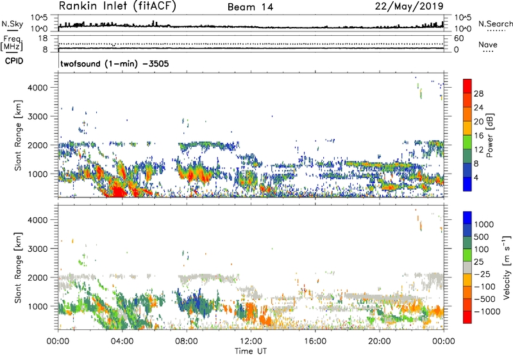Click the 'Rankin Inlet (fitACF)' title text
Image resolution: width=513 pixels, height=355 pixels.
(x=117, y=6)
